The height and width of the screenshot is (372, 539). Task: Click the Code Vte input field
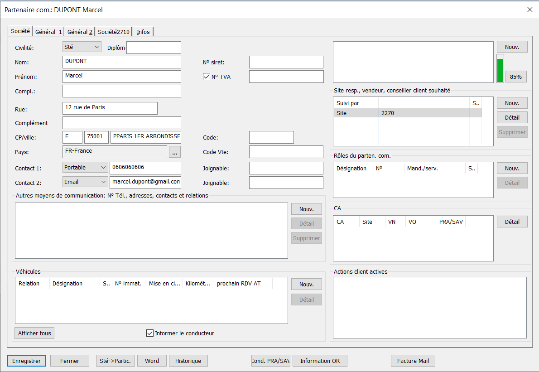286,152
